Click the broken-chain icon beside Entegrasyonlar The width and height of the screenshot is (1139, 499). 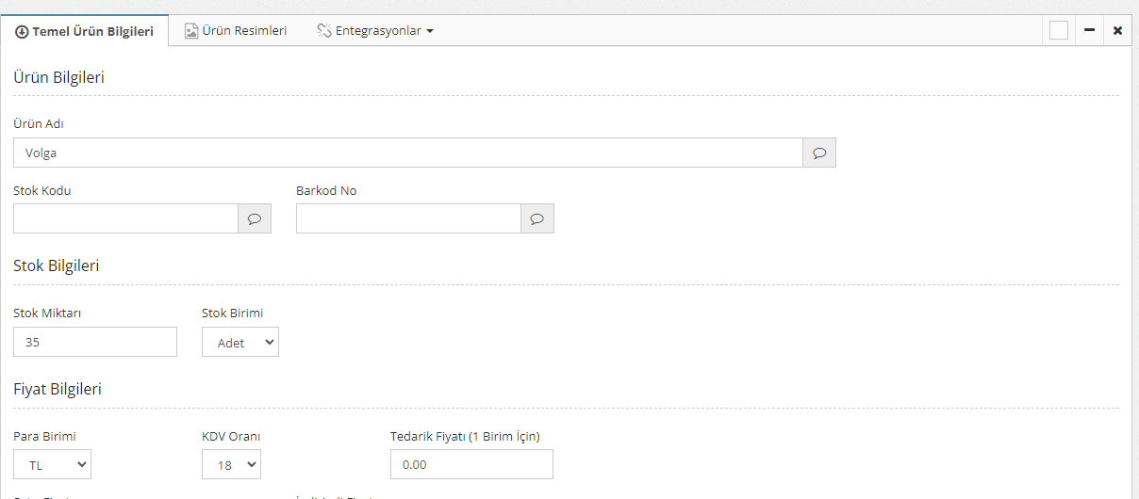[x=324, y=30]
